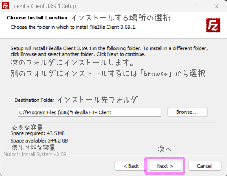227x176 pixels.
Task: Click the 'FileZilla Client 3.69.1 Setup' title text
Action: [43, 6]
